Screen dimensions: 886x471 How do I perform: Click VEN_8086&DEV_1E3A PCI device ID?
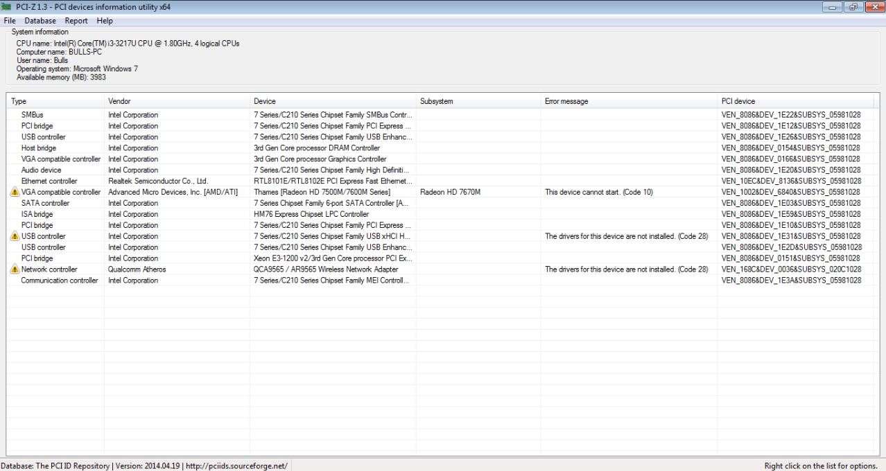pos(791,281)
